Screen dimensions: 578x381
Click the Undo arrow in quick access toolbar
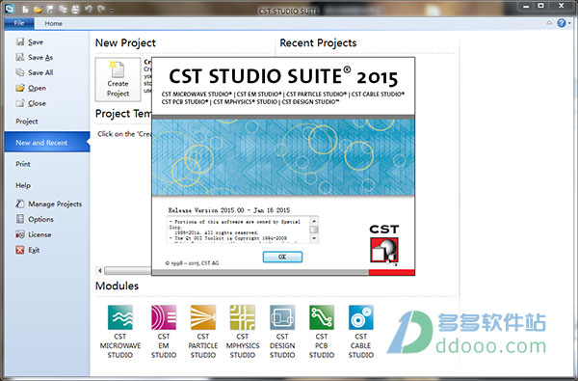click(x=89, y=9)
